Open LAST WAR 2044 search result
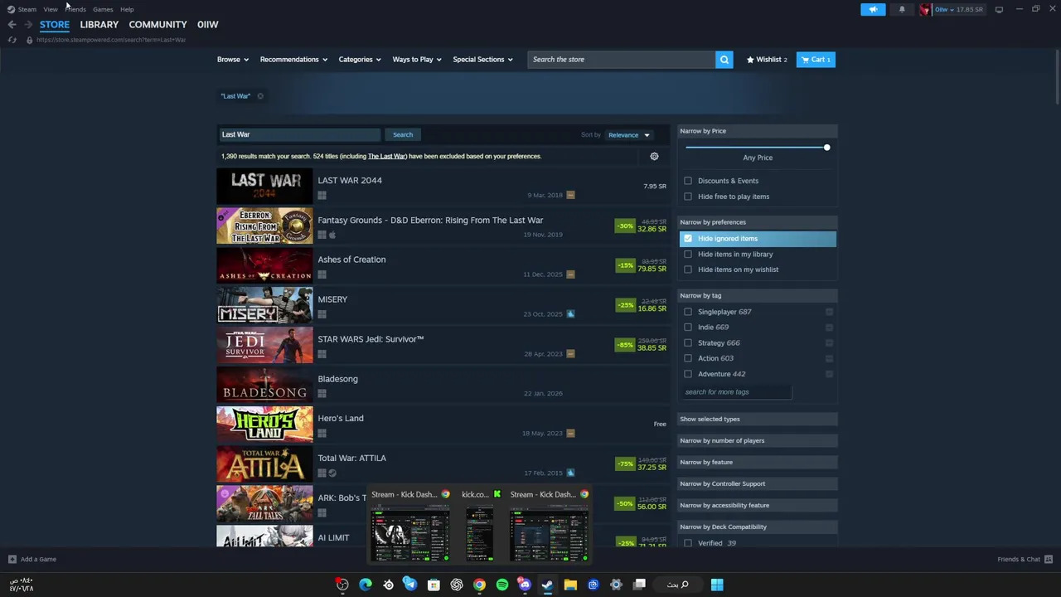The width and height of the screenshot is (1061, 597). pos(443,187)
